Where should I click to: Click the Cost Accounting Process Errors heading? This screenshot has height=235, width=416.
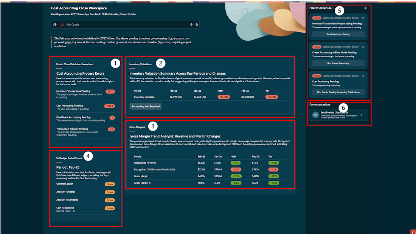pos(80,74)
